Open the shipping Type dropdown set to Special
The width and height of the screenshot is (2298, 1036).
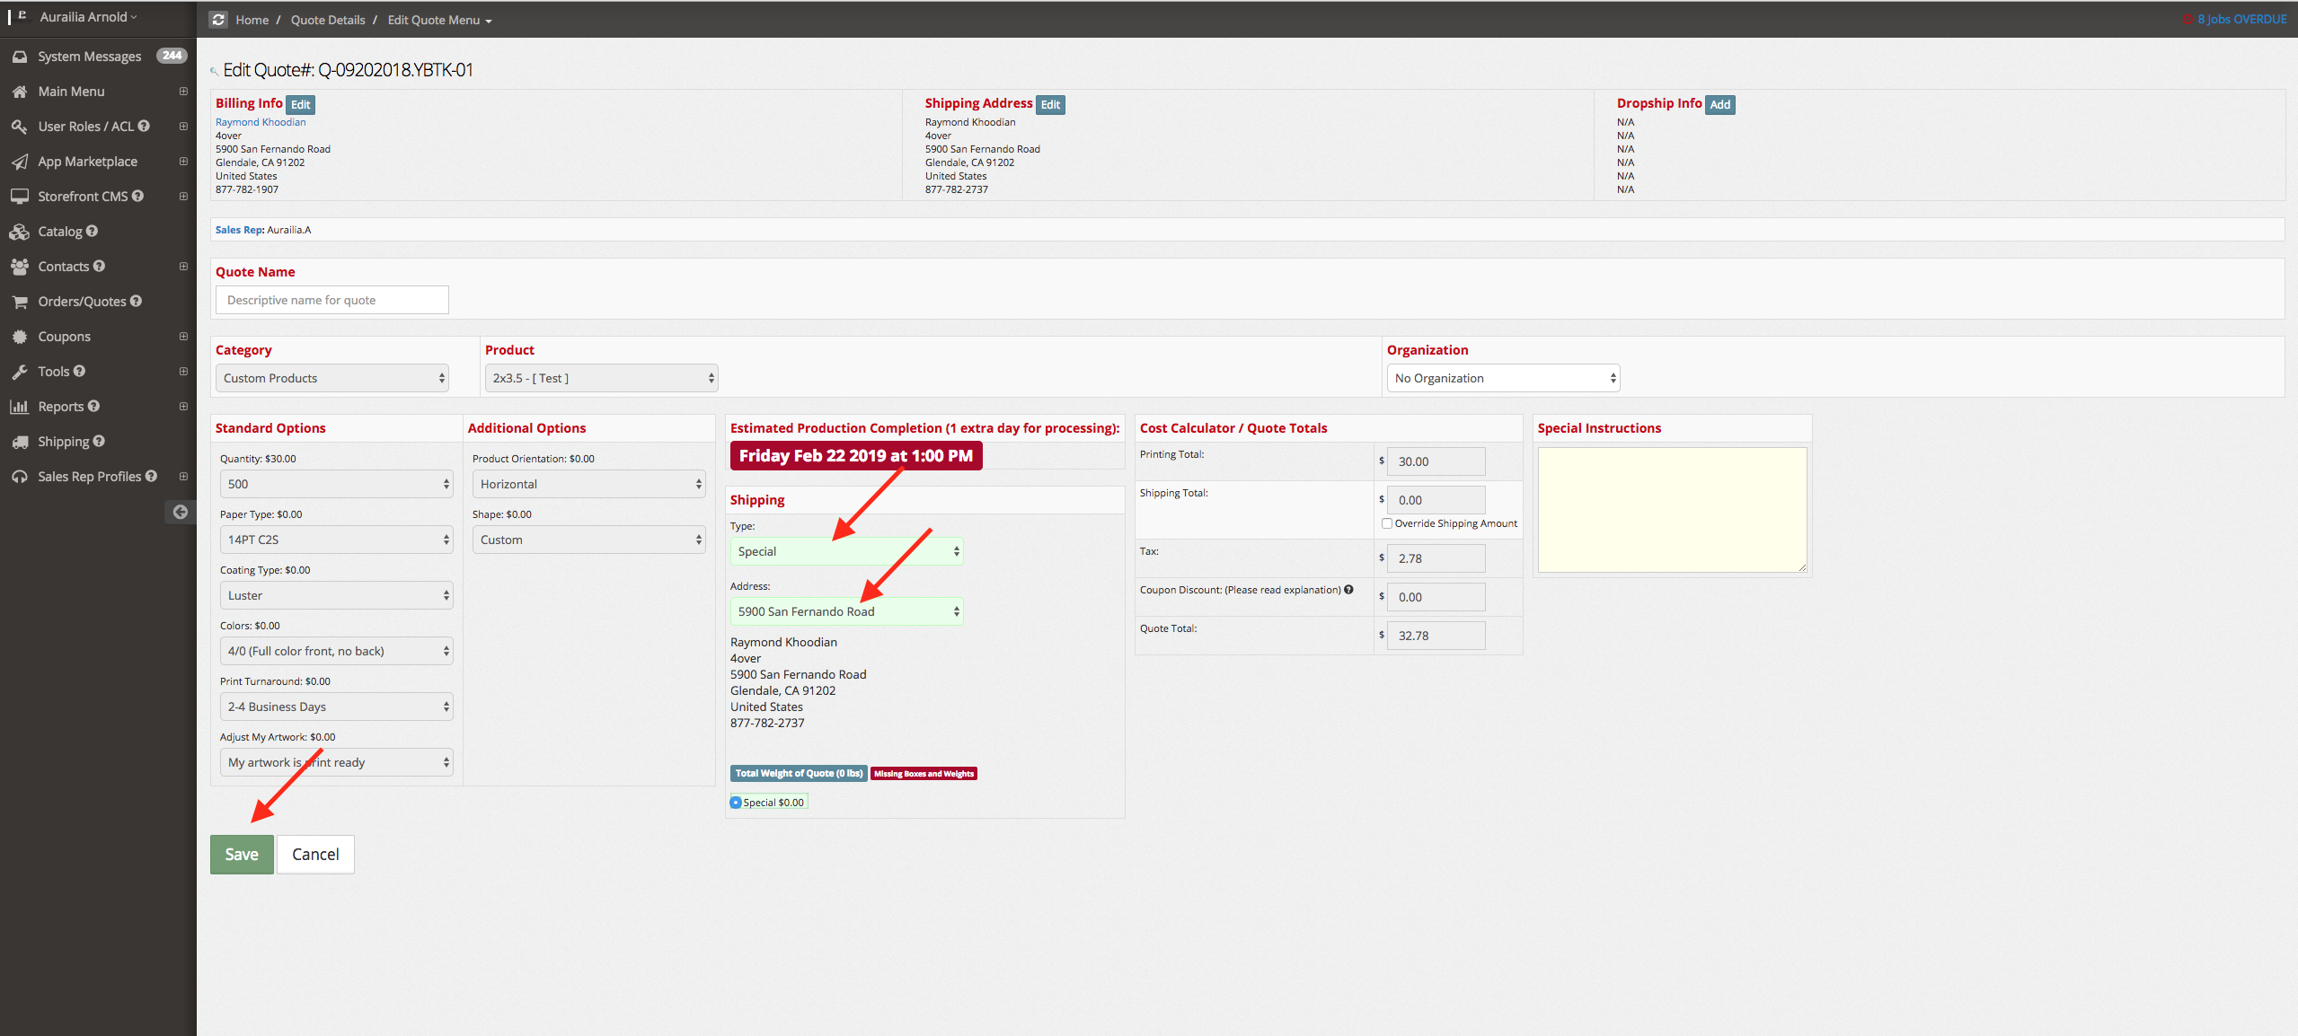(x=846, y=551)
